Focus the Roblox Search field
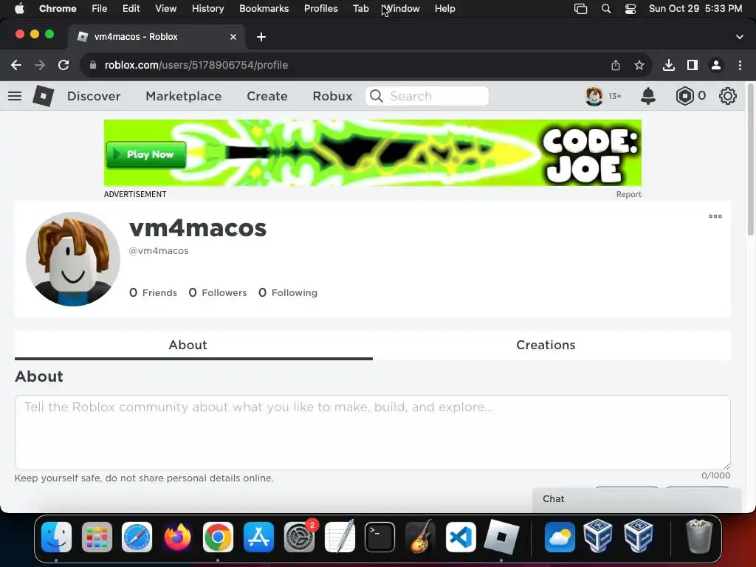756x567 pixels. tap(427, 96)
